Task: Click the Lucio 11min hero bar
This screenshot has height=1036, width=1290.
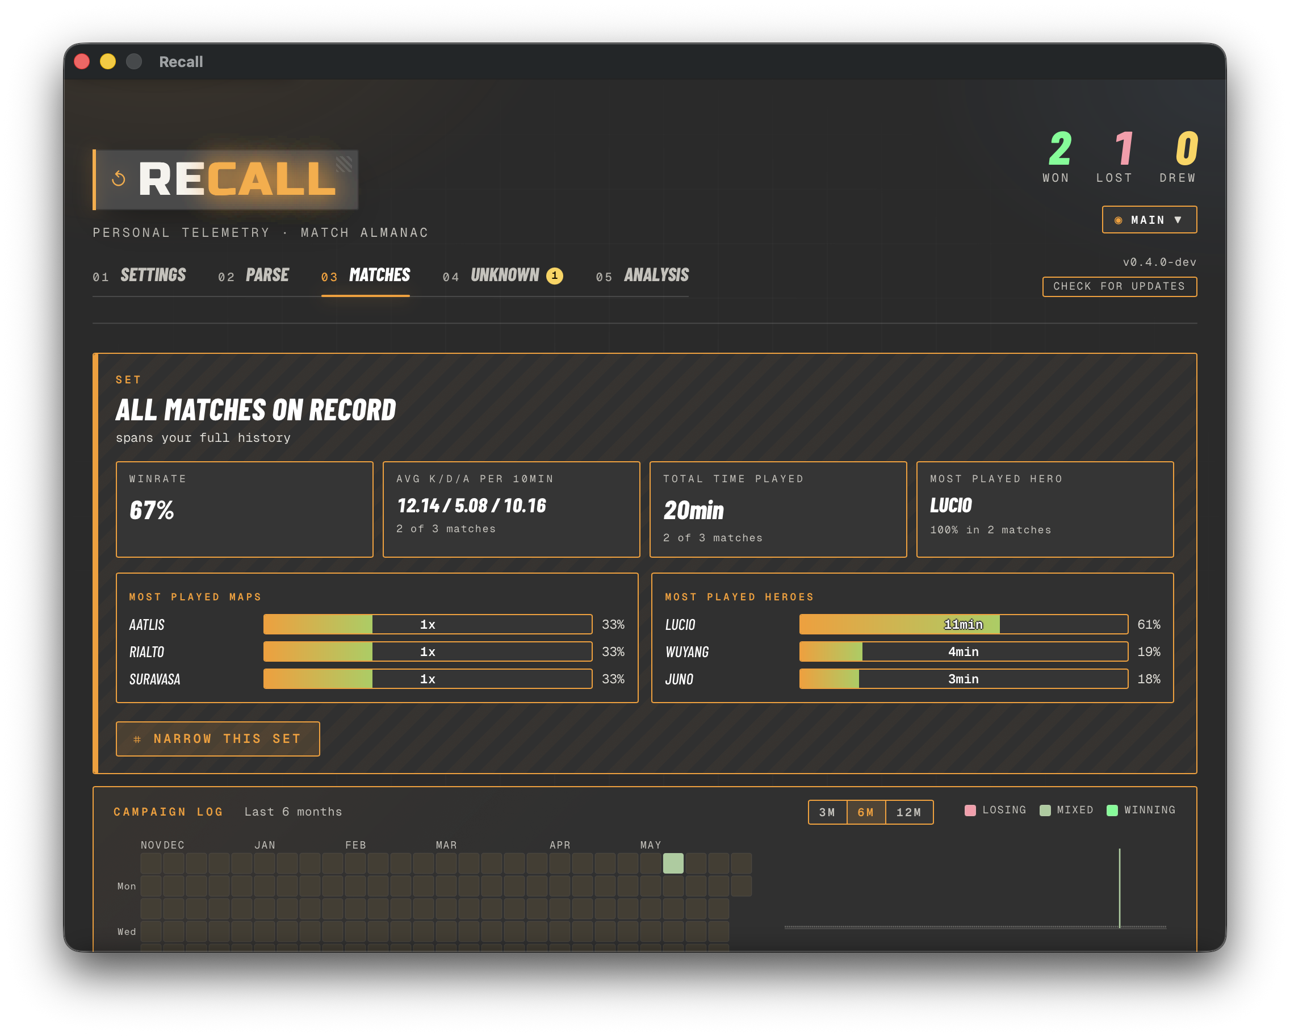Action: tap(964, 624)
